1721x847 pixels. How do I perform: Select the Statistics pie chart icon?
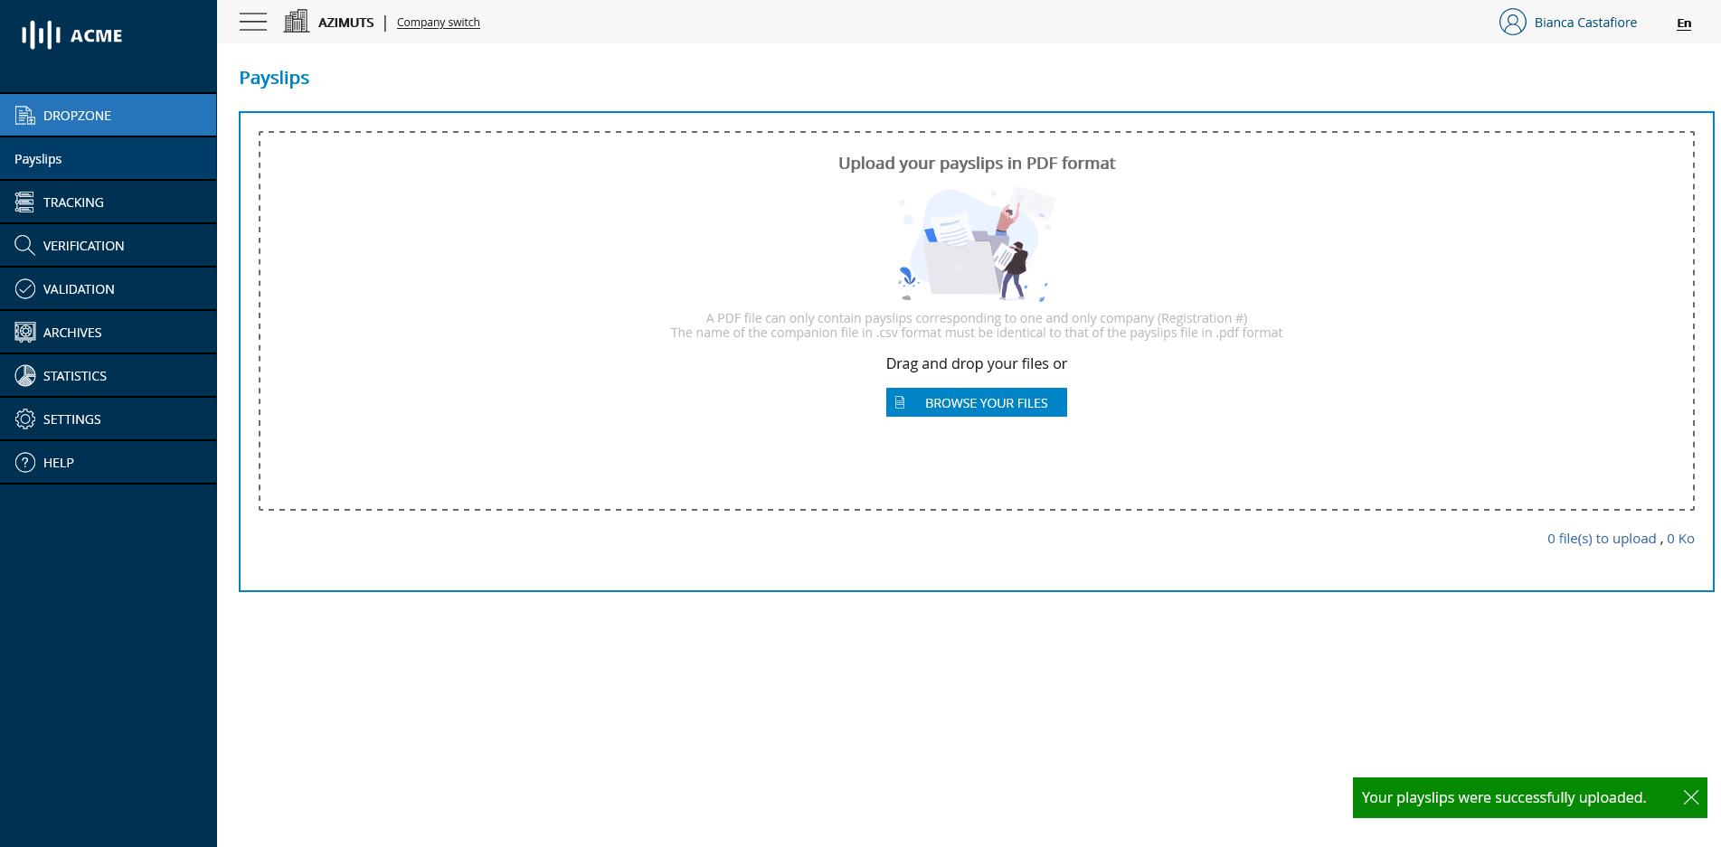pos(24,375)
